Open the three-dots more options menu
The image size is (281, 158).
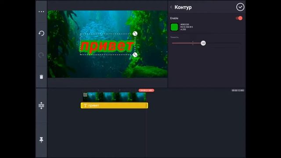pos(41,12)
